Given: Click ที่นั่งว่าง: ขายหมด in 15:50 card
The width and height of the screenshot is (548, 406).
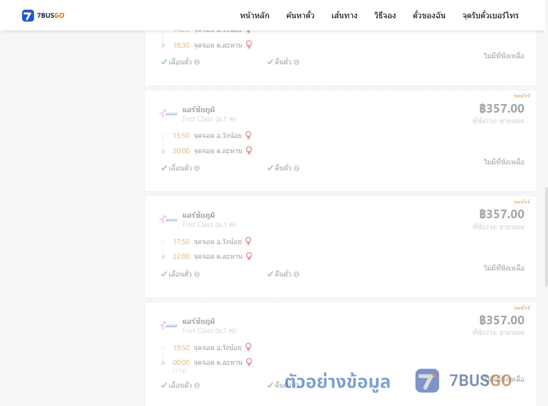Looking at the screenshot, I should [x=498, y=121].
